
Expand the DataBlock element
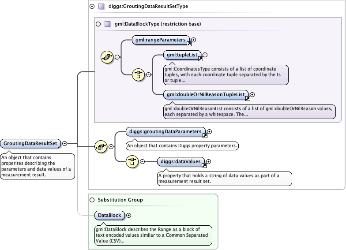129,215
